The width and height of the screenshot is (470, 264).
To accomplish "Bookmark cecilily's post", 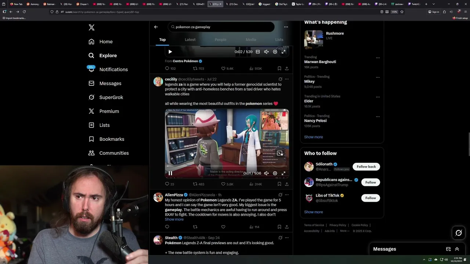I will click(279, 184).
